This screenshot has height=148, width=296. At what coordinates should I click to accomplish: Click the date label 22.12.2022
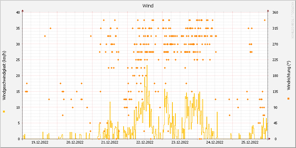coord(145,142)
